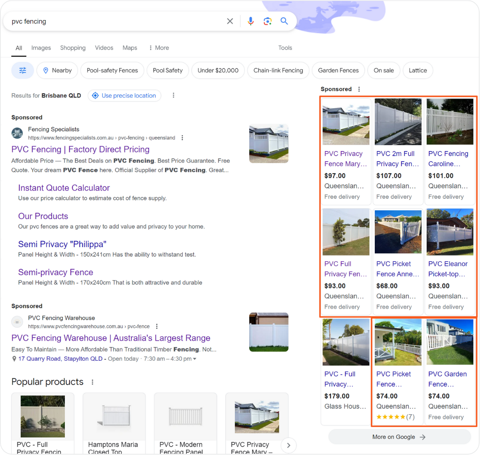The width and height of the screenshot is (480, 455).
Task: Expand PVC Fencing Warehouse opening hours
Action: [x=195, y=359]
